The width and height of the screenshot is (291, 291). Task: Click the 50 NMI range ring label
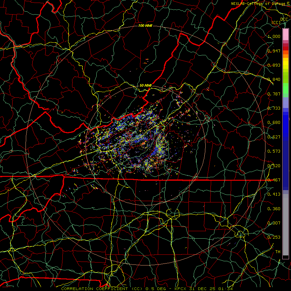tap(145, 85)
